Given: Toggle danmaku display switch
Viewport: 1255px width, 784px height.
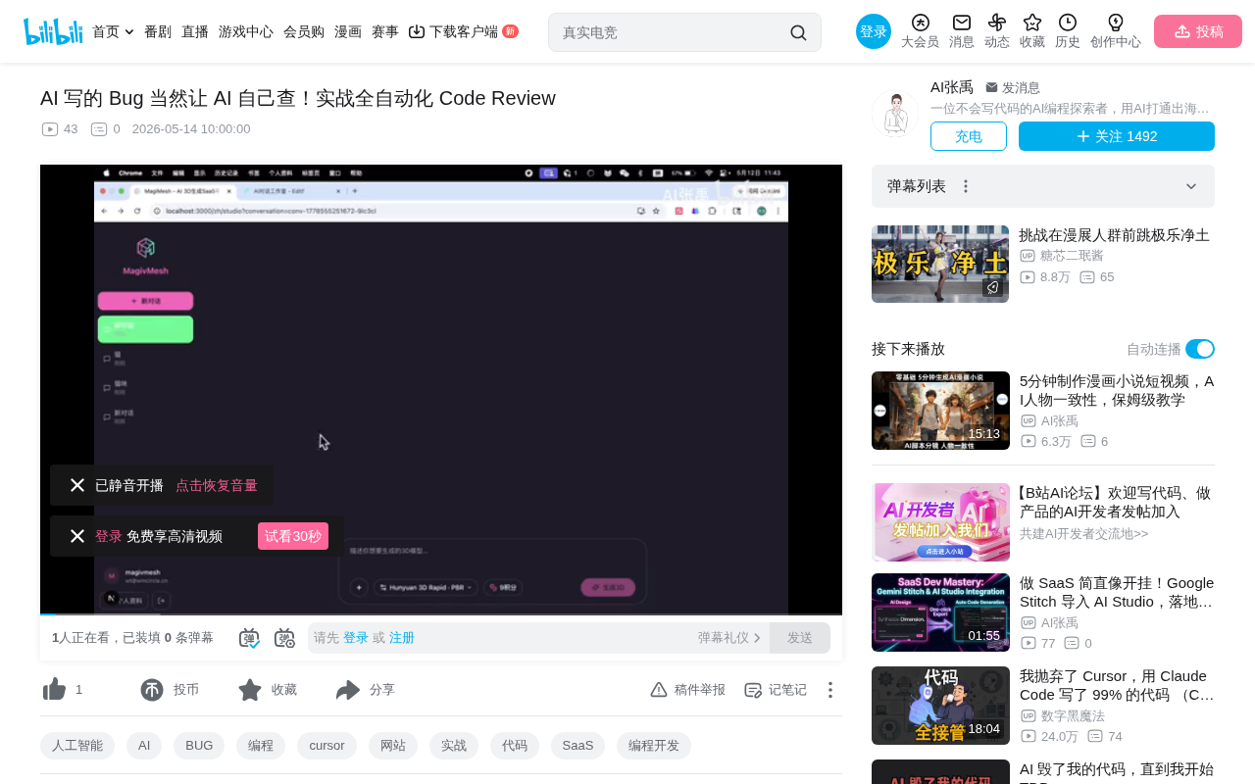Looking at the screenshot, I should point(249,638).
